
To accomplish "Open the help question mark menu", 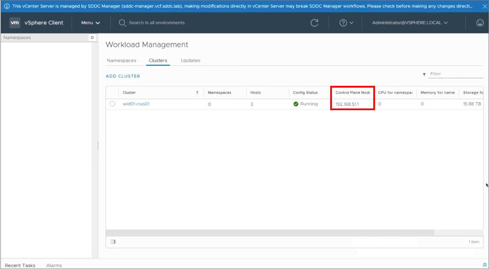I will [x=346, y=23].
